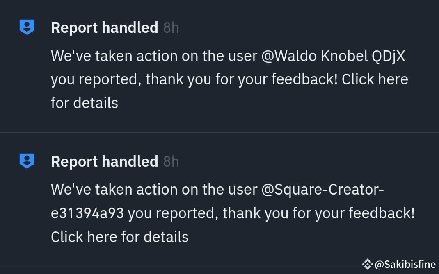Viewport: 439px width, 274px height.
Task: Open the profile mention @Square-Creator-e31394a93
Action: [x=322, y=190]
